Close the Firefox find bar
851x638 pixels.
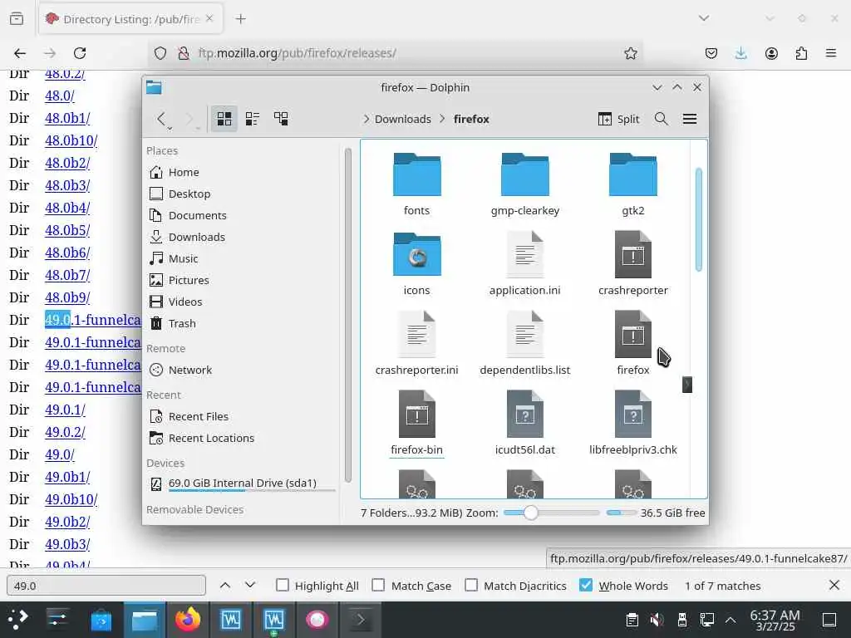pyautogui.click(x=834, y=586)
